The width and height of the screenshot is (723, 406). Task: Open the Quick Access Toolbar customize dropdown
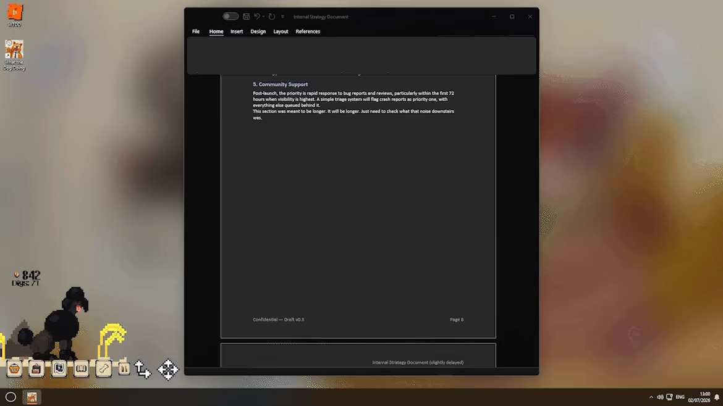pyautogui.click(x=282, y=17)
